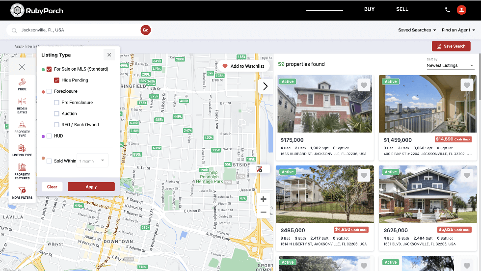Open the user profile avatar
The width and height of the screenshot is (481, 271).
(x=461, y=10)
